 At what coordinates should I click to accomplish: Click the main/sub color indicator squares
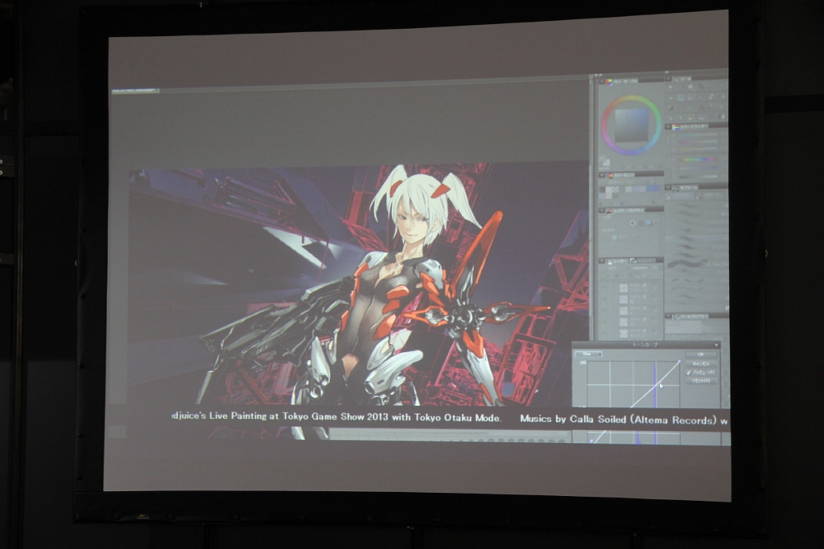tap(607, 162)
